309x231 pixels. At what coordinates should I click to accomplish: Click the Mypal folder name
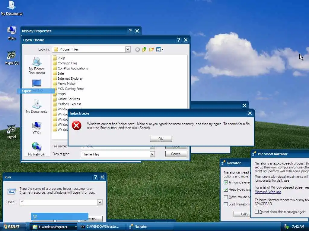62,94
